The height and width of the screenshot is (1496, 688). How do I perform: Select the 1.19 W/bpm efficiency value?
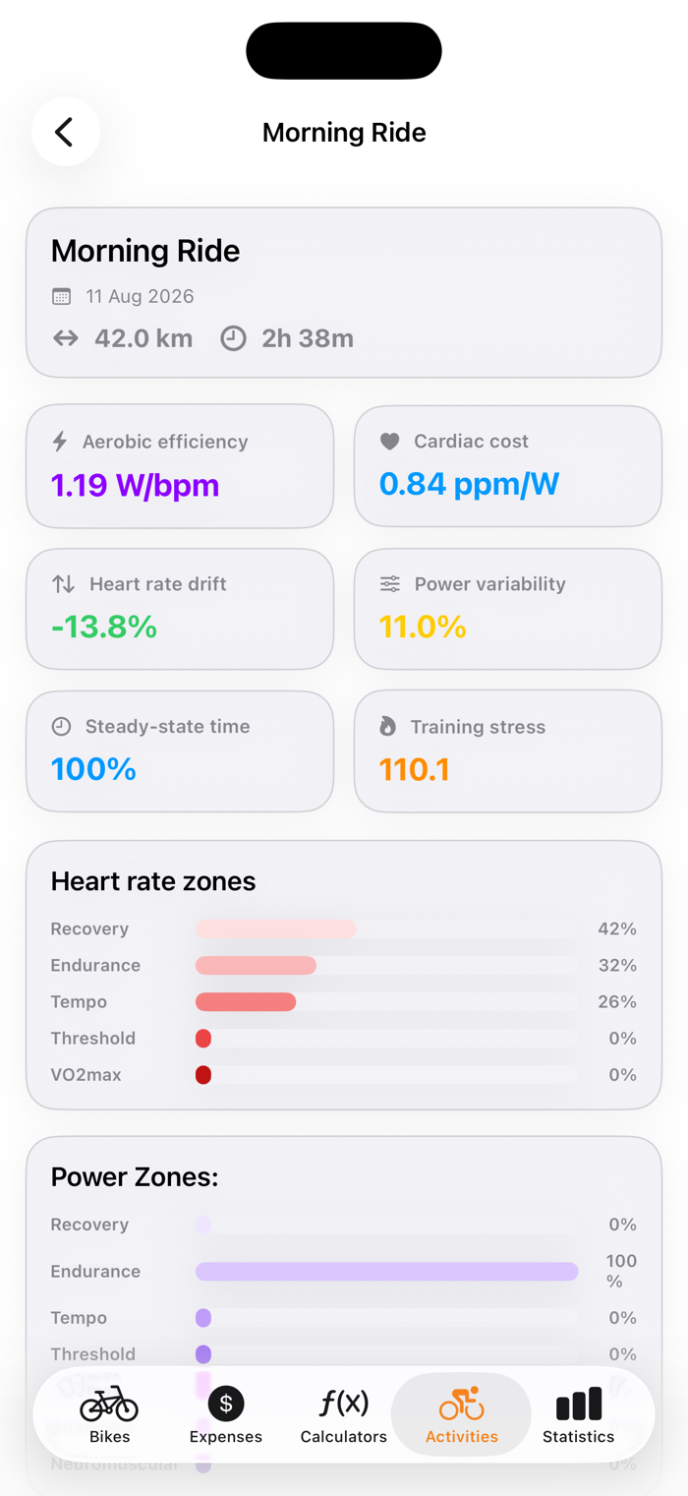(x=135, y=485)
